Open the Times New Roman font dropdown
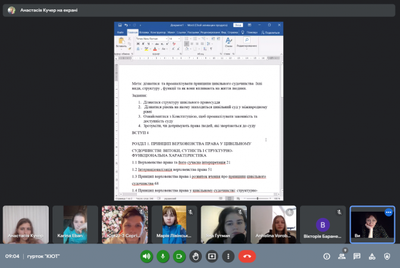 pos(167,39)
